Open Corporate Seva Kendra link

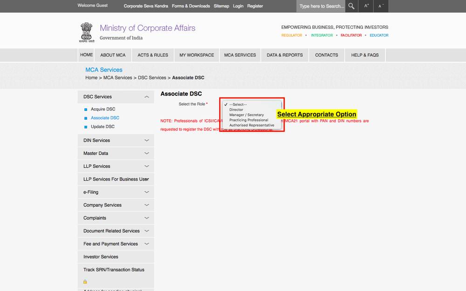pos(145,6)
